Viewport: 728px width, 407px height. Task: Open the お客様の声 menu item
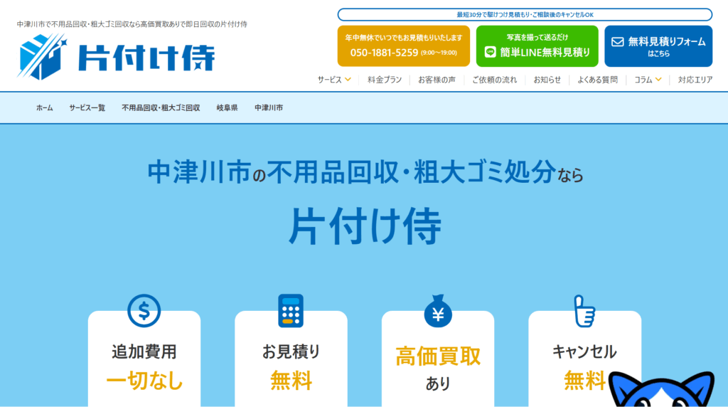(x=437, y=80)
